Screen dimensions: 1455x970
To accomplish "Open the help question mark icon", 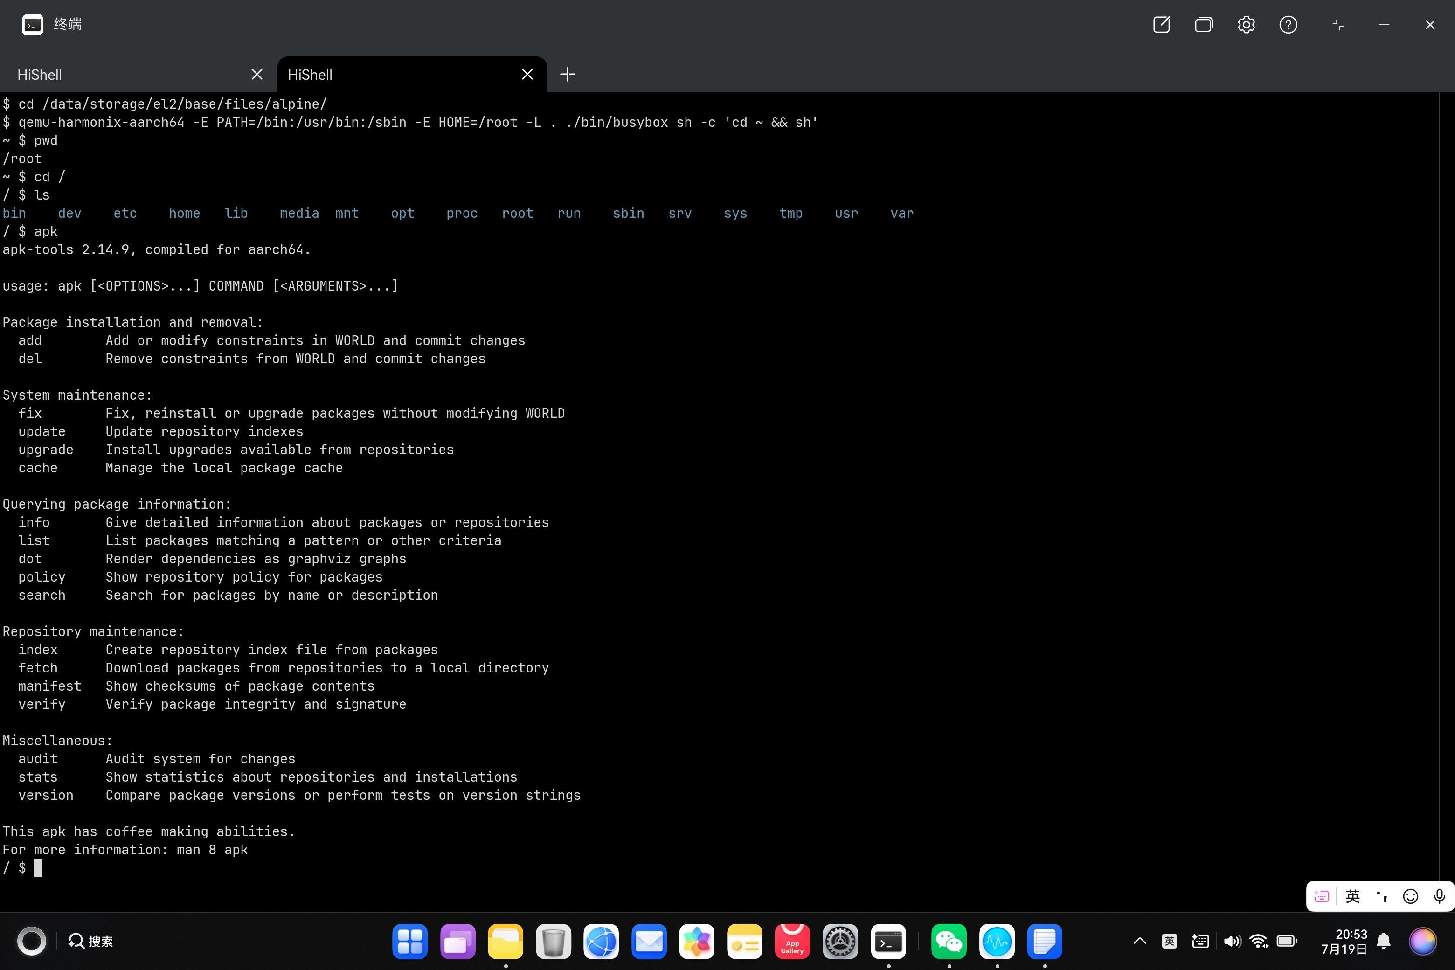I will [1288, 25].
